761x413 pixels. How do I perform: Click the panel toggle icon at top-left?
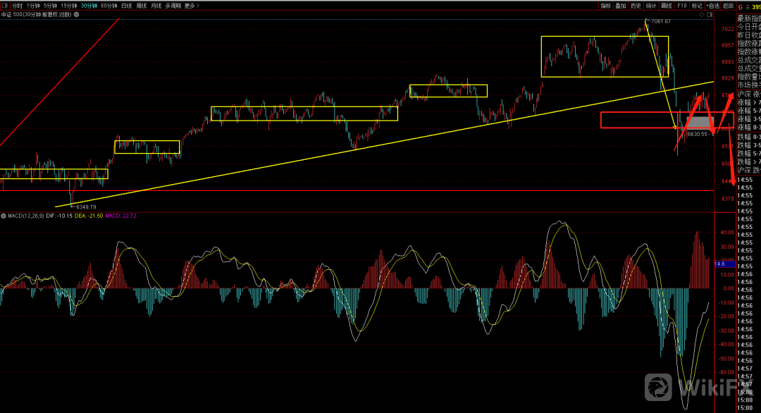pos(4,5)
